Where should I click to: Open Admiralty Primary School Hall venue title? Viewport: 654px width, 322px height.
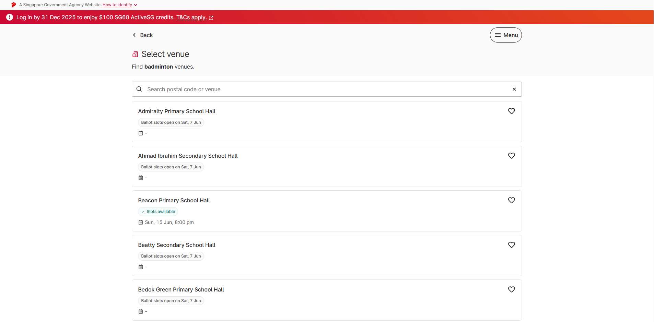(176, 111)
